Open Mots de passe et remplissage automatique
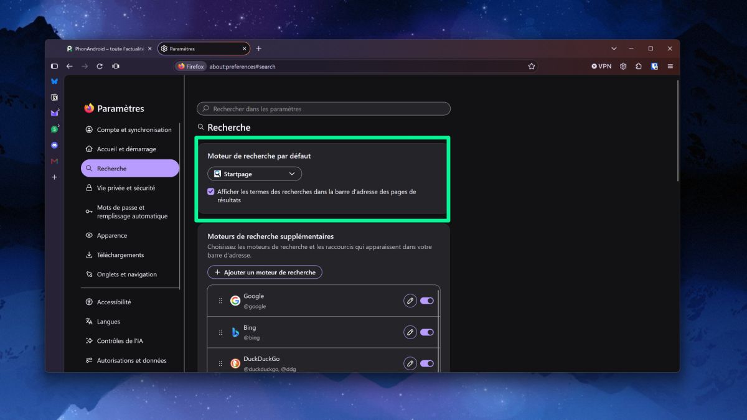 pyautogui.click(x=129, y=212)
